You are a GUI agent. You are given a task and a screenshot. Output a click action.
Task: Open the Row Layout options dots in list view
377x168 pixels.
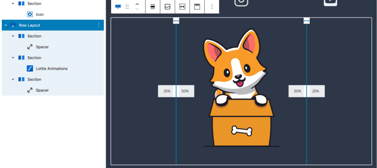99,25
